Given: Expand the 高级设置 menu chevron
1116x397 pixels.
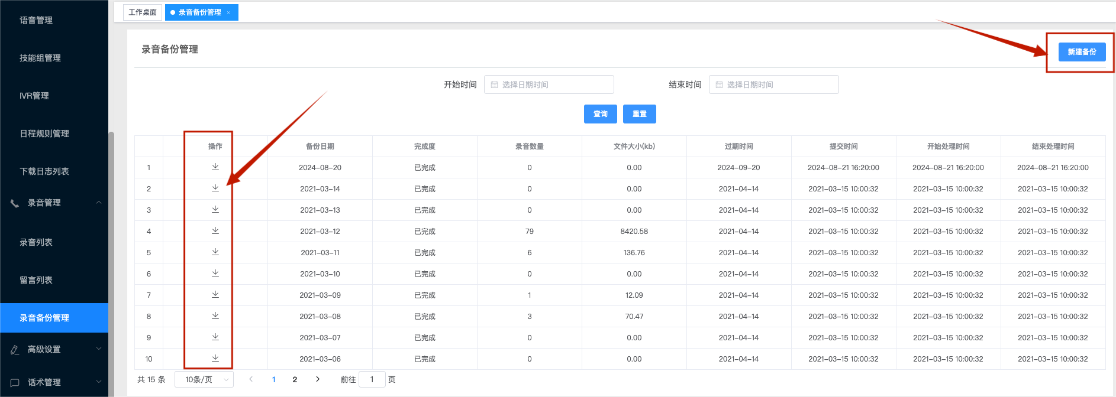Looking at the screenshot, I should [99, 349].
